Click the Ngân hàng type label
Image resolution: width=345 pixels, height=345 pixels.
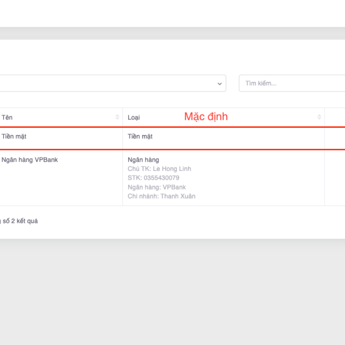pos(143,160)
